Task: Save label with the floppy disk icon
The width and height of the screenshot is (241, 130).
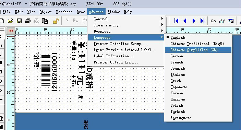Action: 19,21
